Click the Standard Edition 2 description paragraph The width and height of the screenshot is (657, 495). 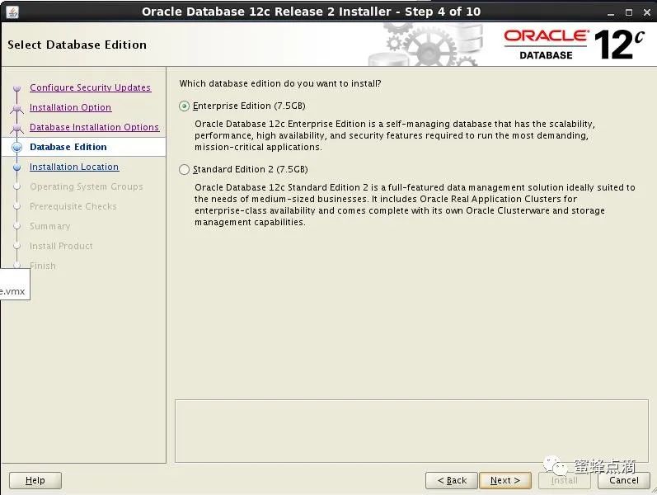click(415, 205)
